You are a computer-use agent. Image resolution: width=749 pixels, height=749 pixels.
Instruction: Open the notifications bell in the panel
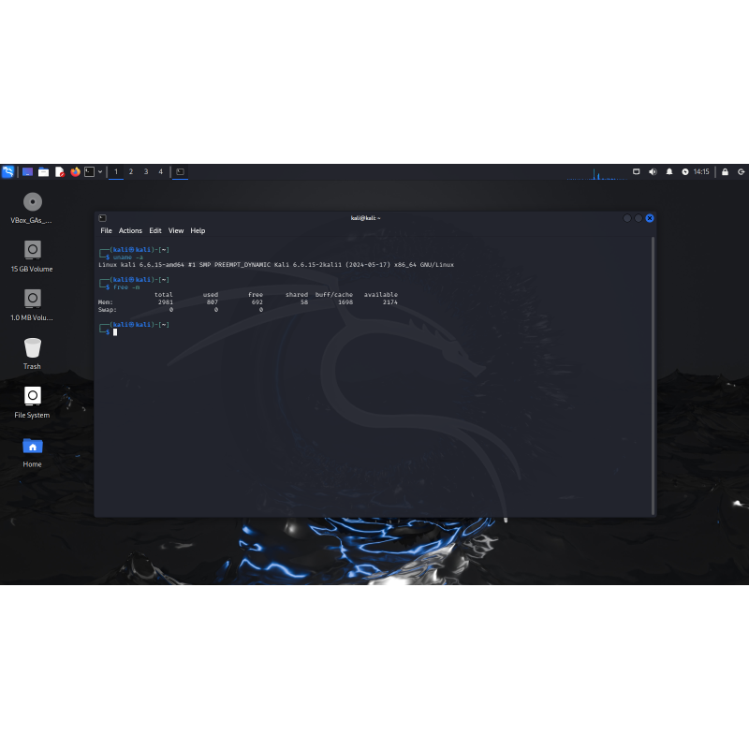pos(670,172)
